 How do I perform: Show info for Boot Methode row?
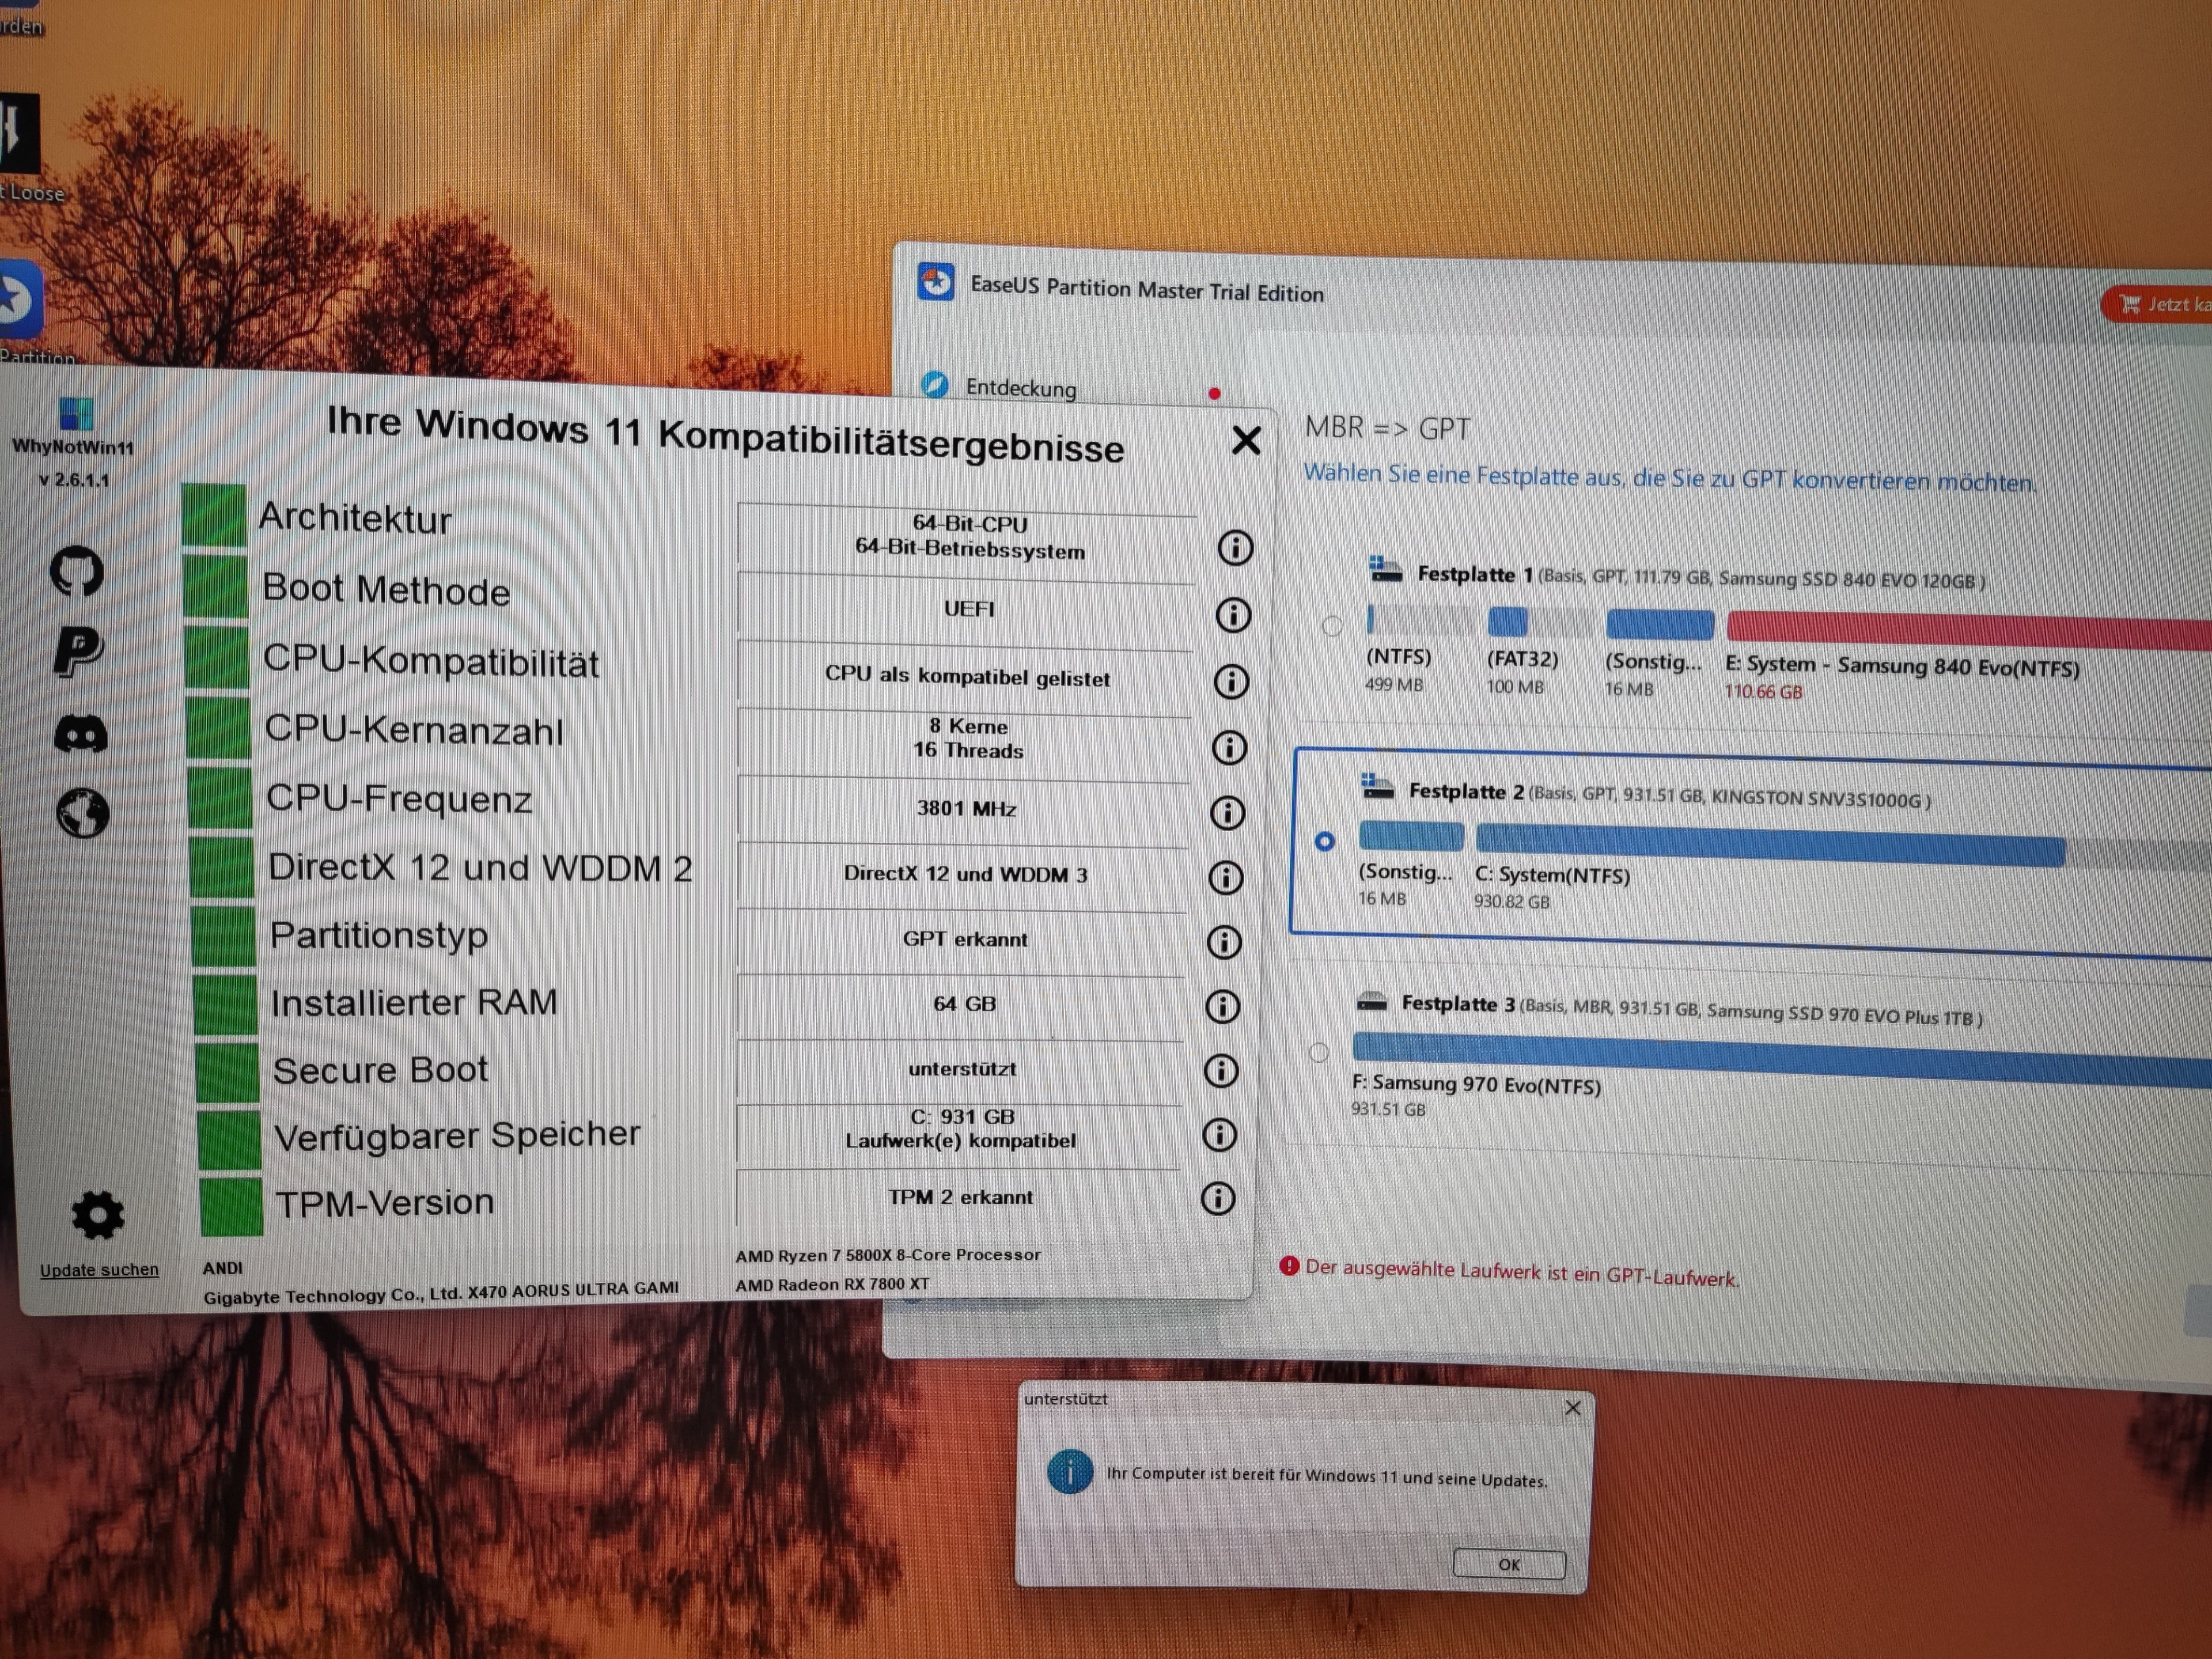point(1233,615)
